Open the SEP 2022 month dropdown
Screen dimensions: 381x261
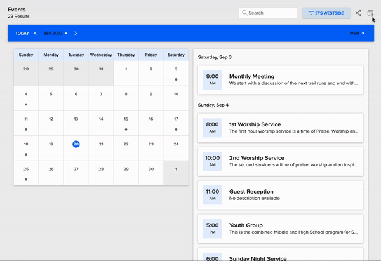coord(56,33)
